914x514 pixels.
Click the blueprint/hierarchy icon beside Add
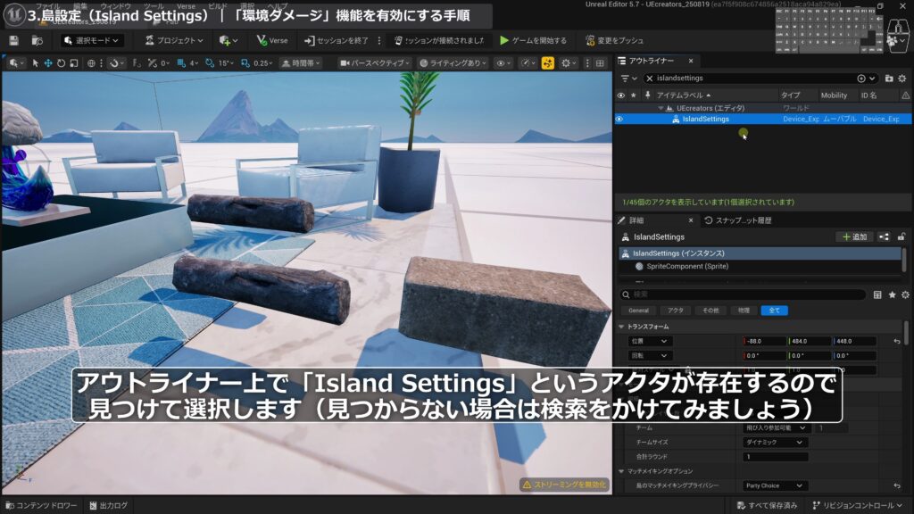[885, 236]
